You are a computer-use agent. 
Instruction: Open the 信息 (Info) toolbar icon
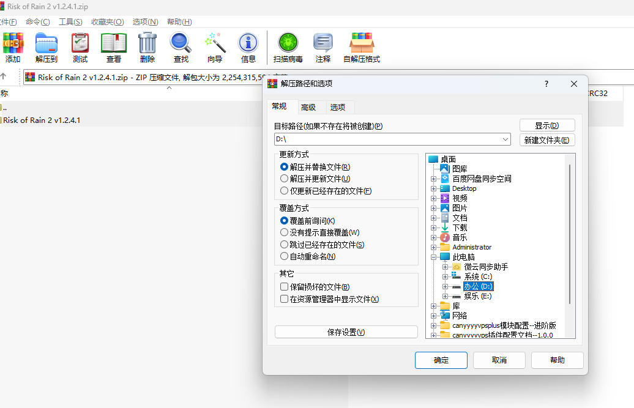click(248, 48)
